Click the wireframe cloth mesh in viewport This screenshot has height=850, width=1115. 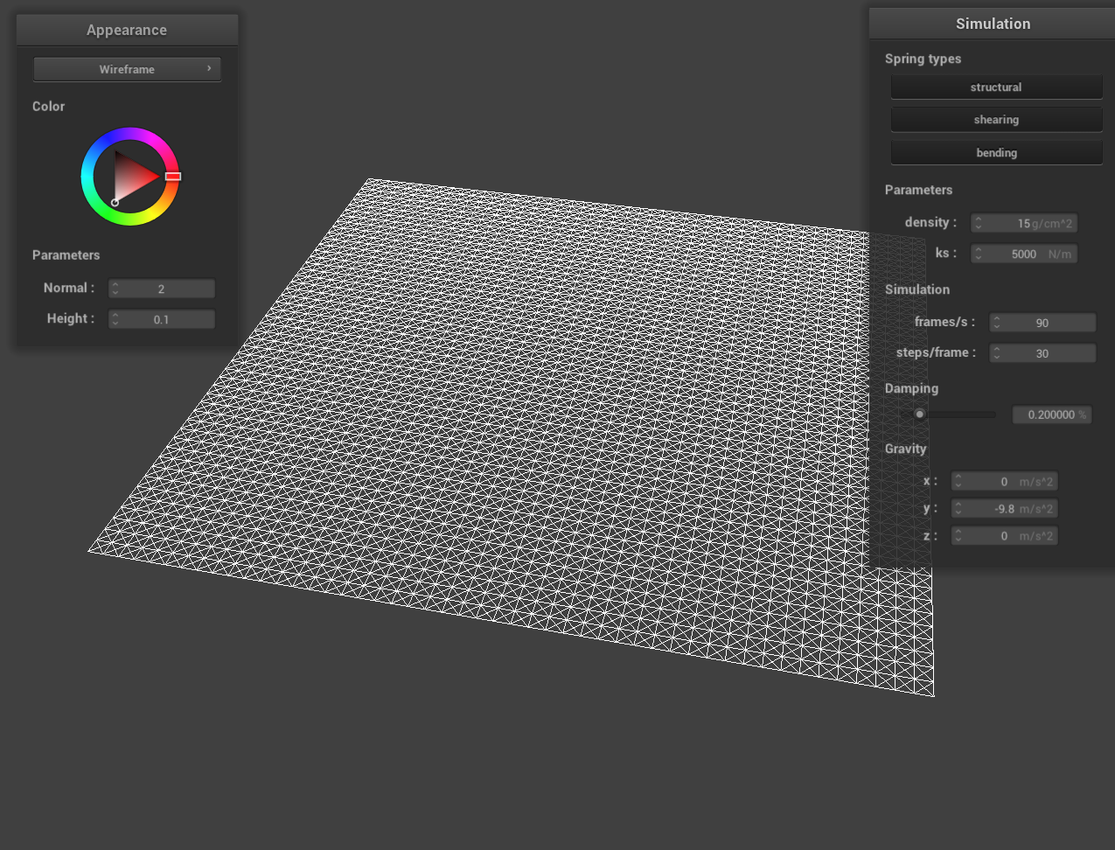525,437
